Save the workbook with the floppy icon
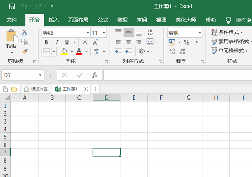252x177 pixels. [x=12, y=6]
